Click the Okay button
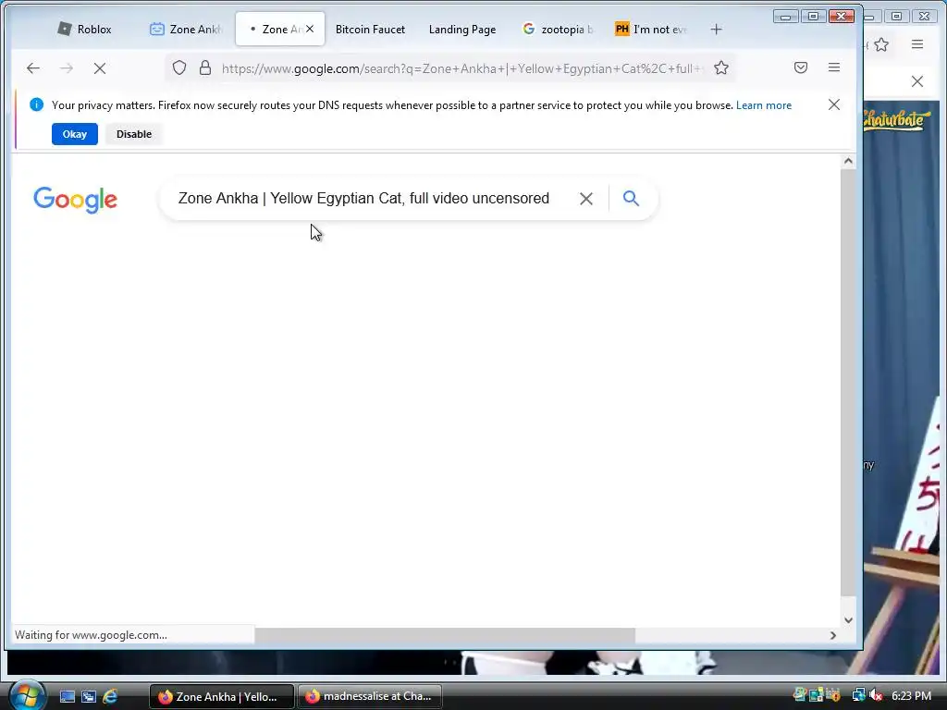Screen dimensions: 947x710 click(74, 134)
